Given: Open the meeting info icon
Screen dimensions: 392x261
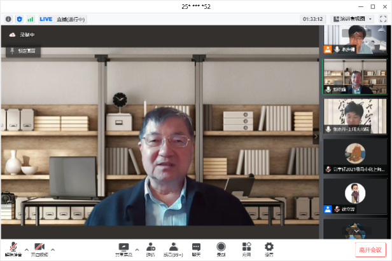Looking at the screenshot, I should tap(8, 19).
